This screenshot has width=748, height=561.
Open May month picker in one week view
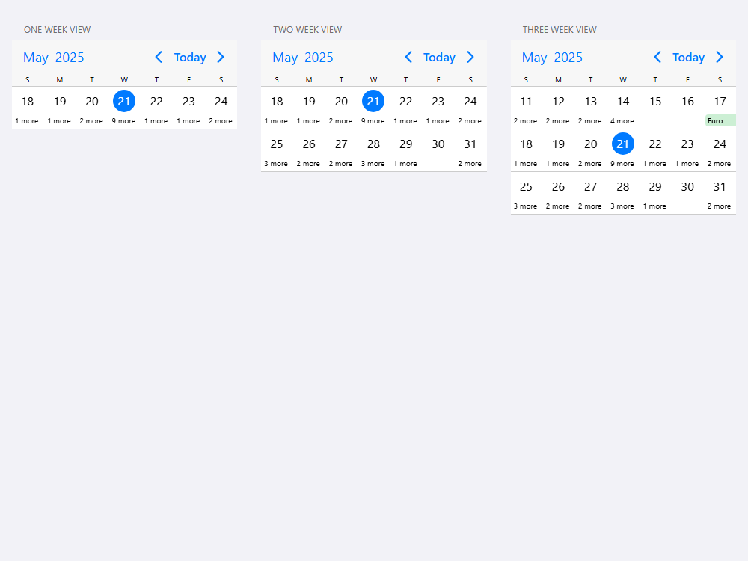coord(36,58)
